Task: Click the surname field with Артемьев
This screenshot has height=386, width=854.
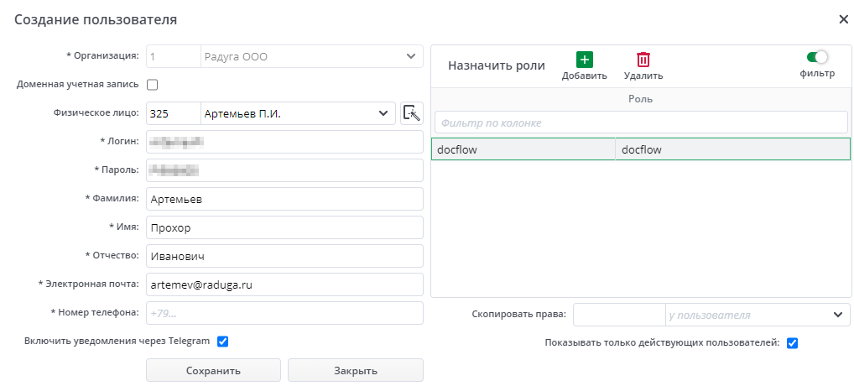Action: click(284, 199)
